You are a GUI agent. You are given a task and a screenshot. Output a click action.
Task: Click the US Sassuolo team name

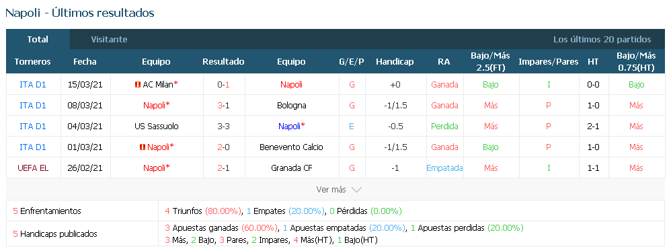pos(156,127)
